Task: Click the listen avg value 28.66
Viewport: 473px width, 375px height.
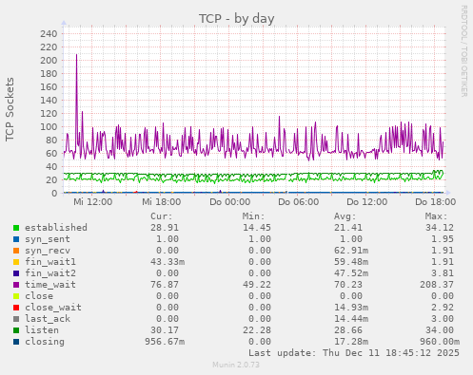Action: click(x=348, y=330)
